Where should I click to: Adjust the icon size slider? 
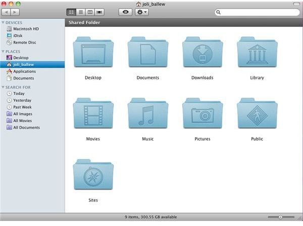281,217
